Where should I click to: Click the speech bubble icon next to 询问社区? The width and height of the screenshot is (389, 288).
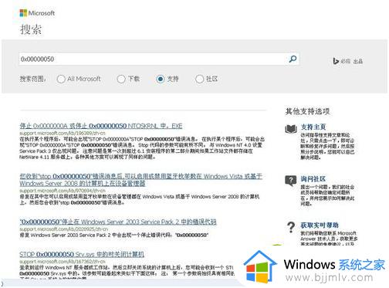point(291,181)
